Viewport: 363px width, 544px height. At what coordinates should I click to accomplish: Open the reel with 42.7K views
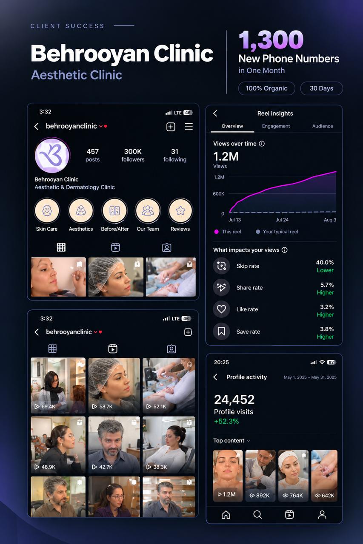point(114,445)
